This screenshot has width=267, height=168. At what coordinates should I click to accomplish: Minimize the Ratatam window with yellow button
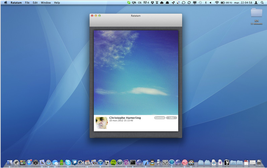pos(96,16)
